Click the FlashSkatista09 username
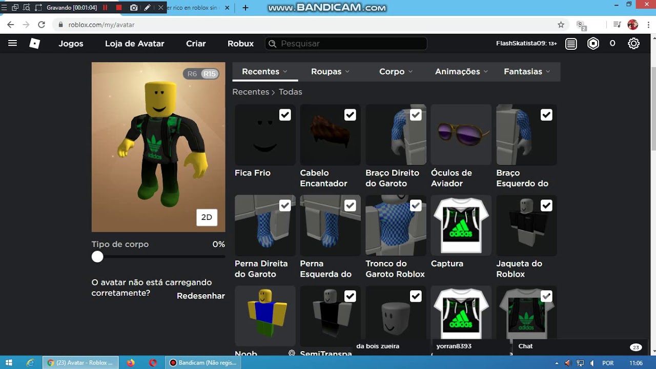 coord(521,44)
